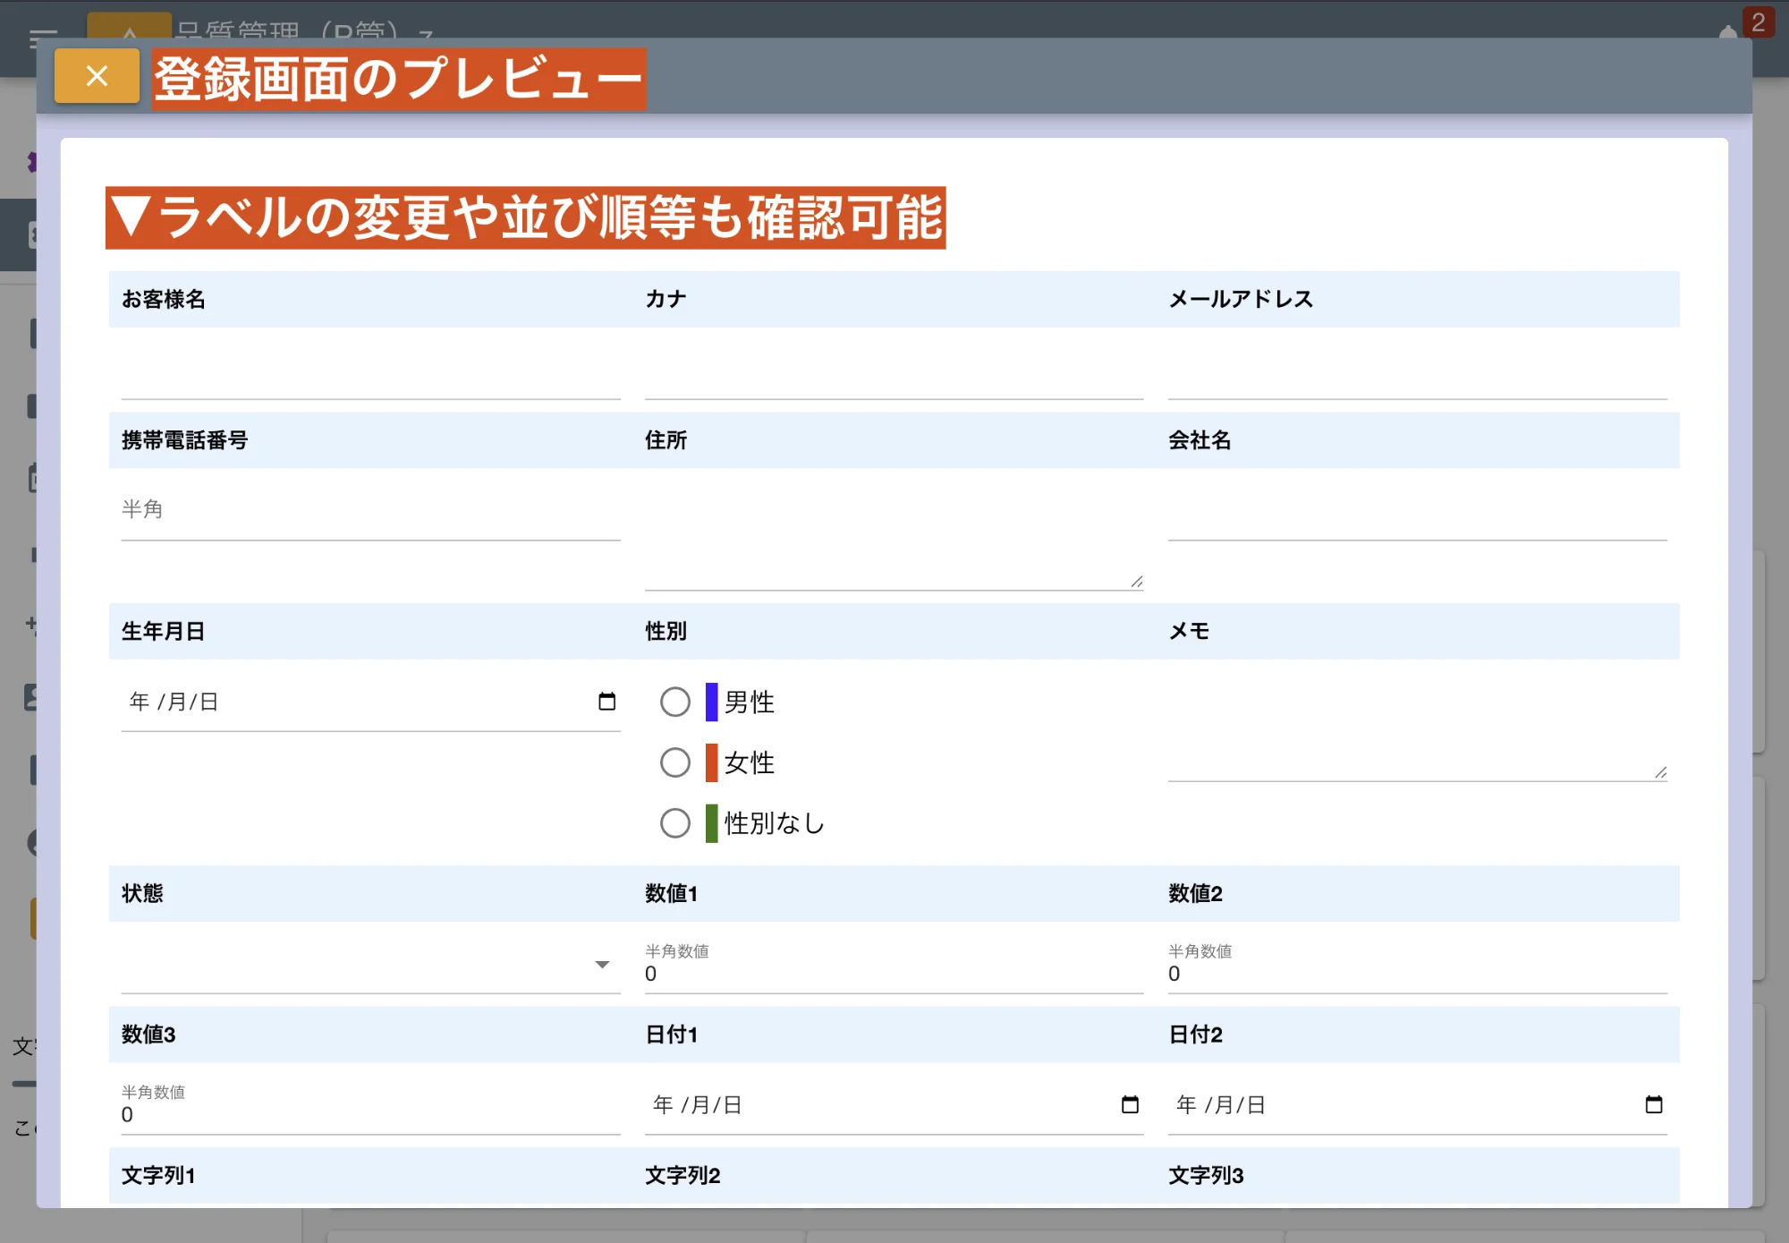Expand the 状態 dropdown
1789x1243 pixels.
pyautogui.click(x=602, y=965)
